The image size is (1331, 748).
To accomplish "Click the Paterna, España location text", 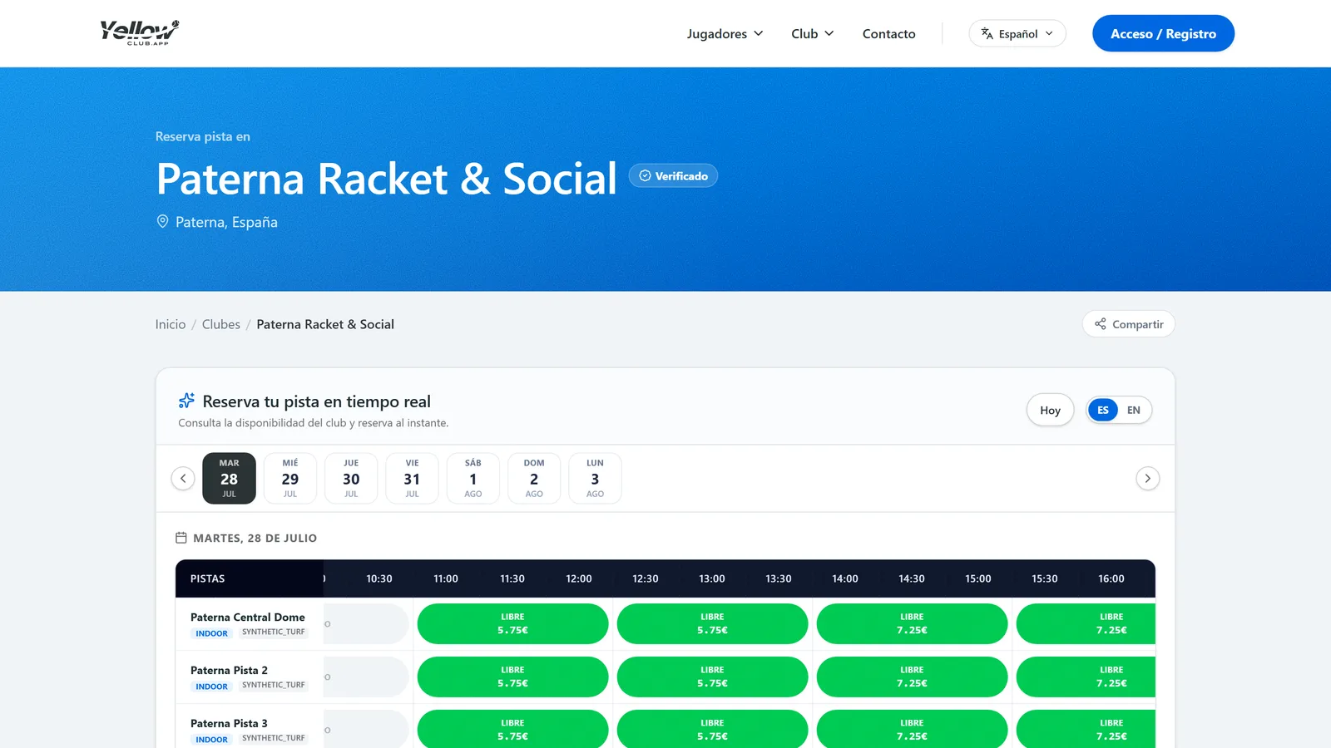I will click(226, 222).
